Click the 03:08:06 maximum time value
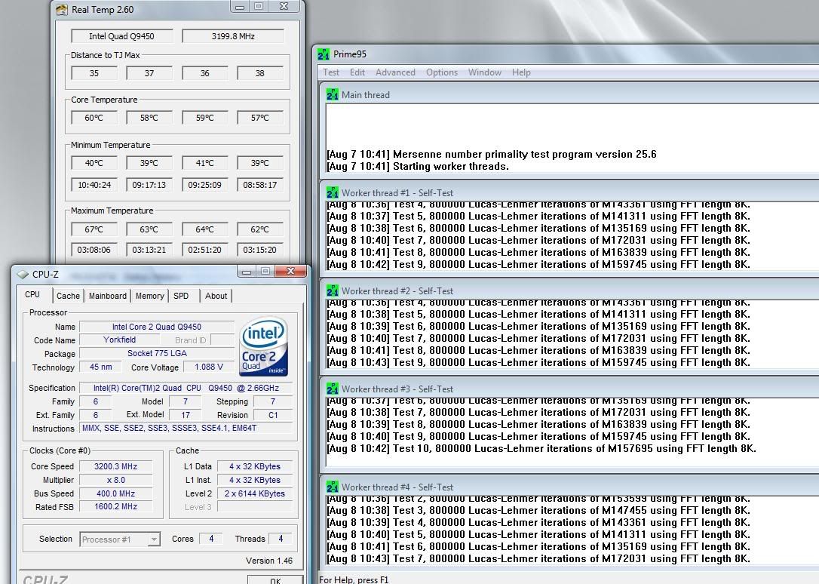Screen dimensions: 819x584 (x=94, y=250)
